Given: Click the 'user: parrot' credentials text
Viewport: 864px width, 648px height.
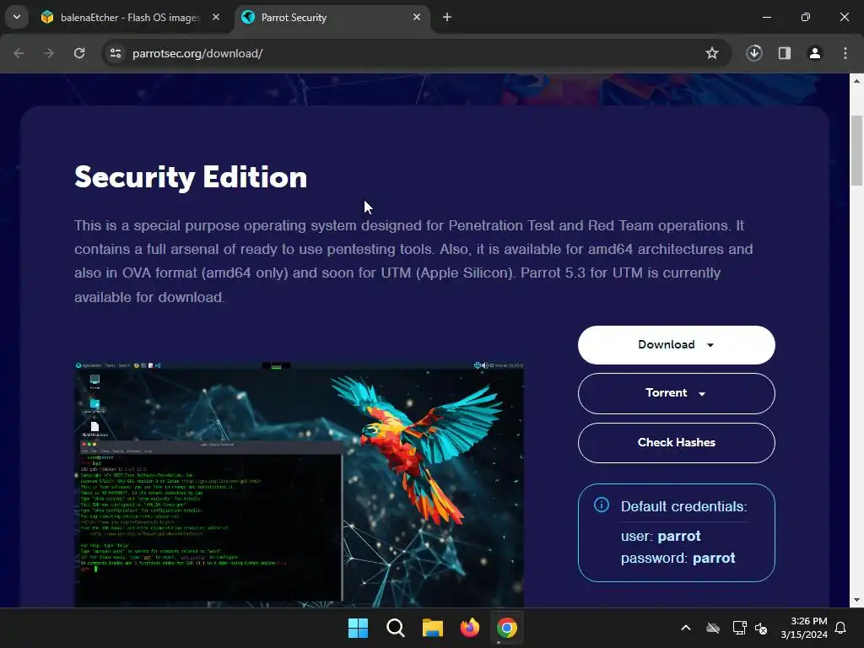Looking at the screenshot, I should point(661,536).
